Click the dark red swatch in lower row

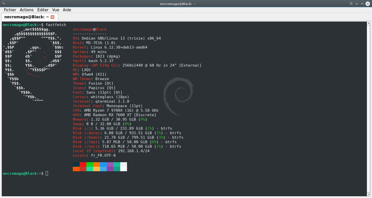pos(83,169)
